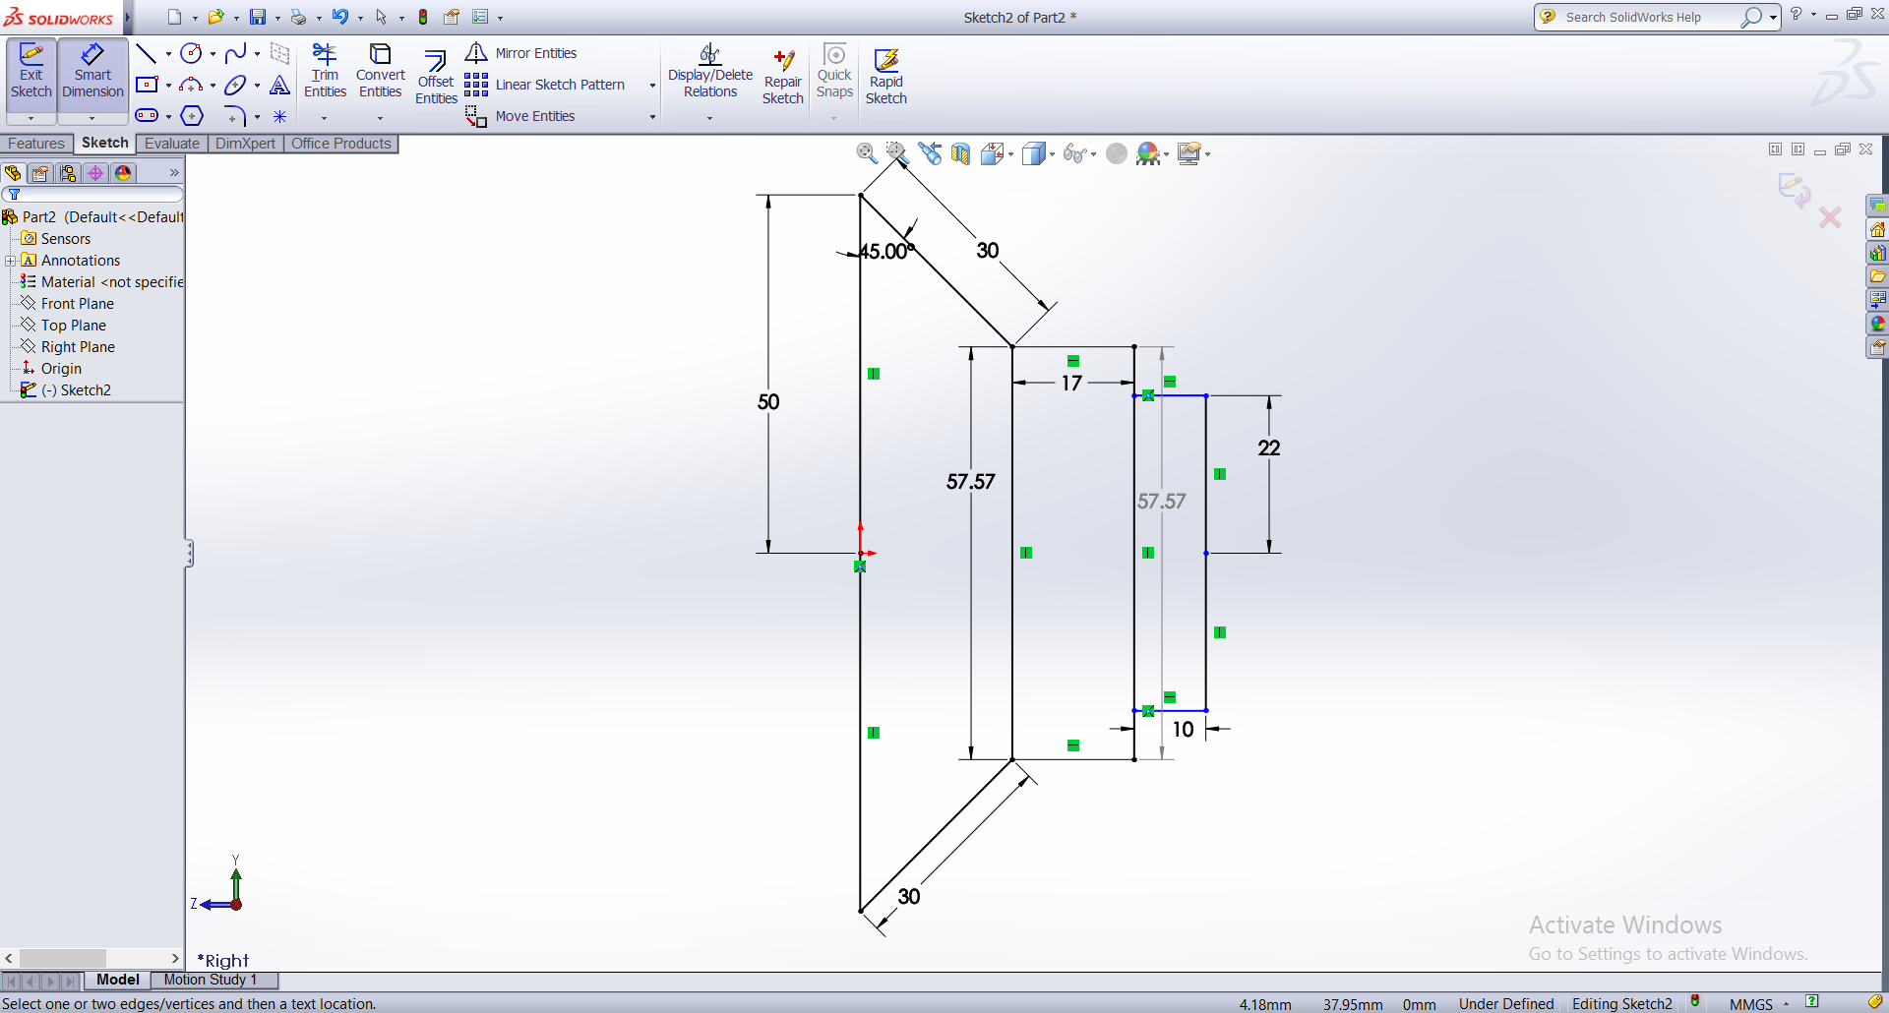Expand Trim Entities dropdown arrow
The height and width of the screenshot is (1013, 1889).
click(x=324, y=118)
